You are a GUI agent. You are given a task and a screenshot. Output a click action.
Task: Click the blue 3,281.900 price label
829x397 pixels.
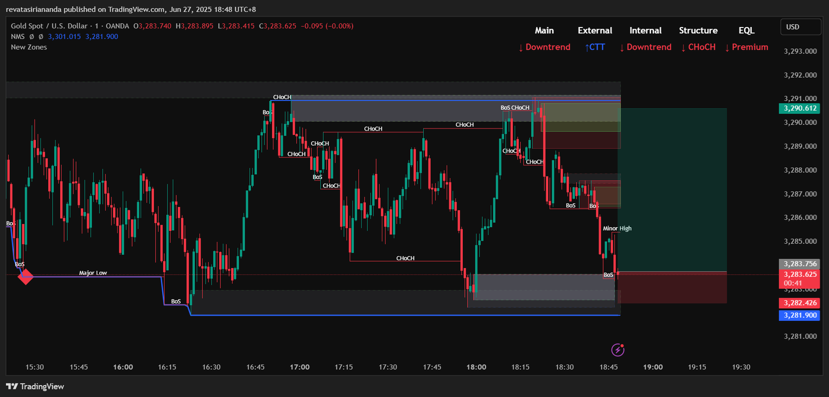click(799, 315)
